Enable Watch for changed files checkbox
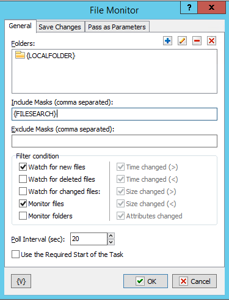This screenshot has height=301, width=229. (23, 191)
